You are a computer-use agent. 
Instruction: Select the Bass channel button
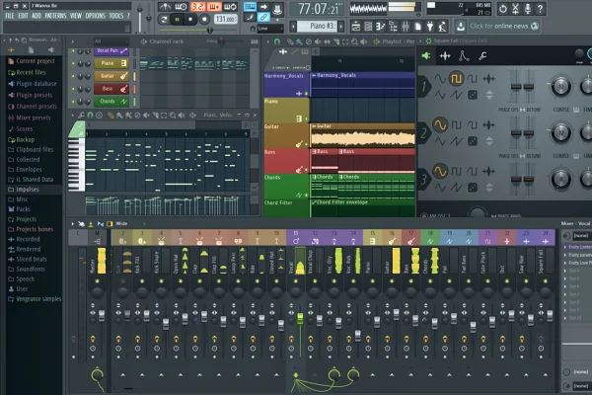(x=111, y=89)
